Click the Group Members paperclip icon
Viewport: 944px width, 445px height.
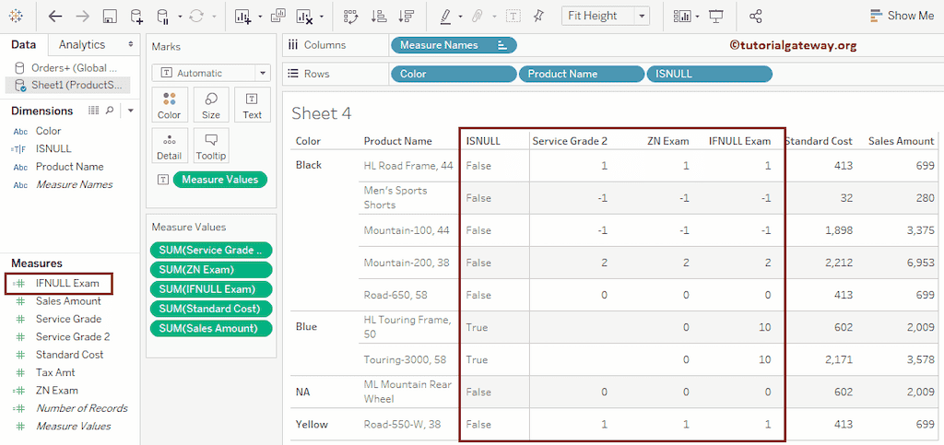tap(478, 17)
